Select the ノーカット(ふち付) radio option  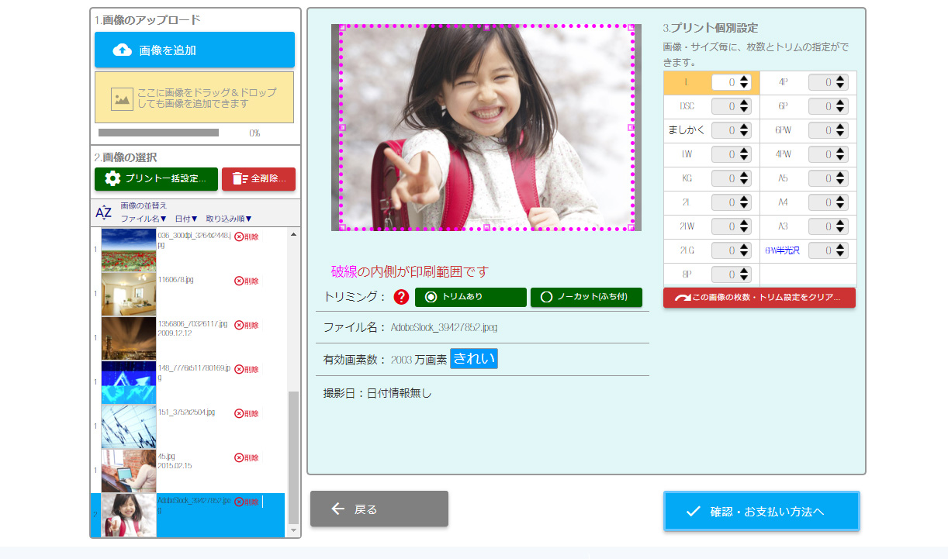(x=546, y=297)
